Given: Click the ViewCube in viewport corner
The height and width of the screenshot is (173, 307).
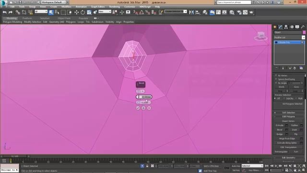Looking at the screenshot, I should tap(261, 37).
